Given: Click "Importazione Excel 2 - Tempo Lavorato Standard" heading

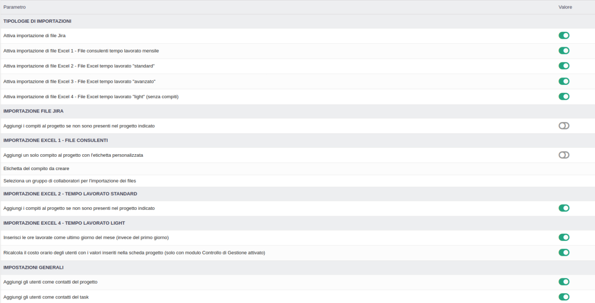Looking at the screenshot, I should click(x=70, y=193).
